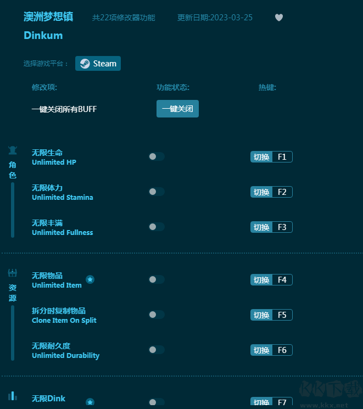Click the Dinkum game title
Screen dimensions: 363x409
click(43, 36)
